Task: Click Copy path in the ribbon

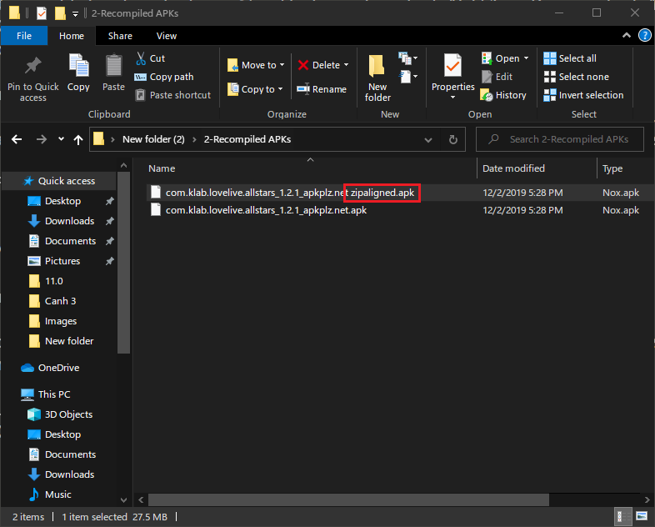Action: (x=164, y=77)
